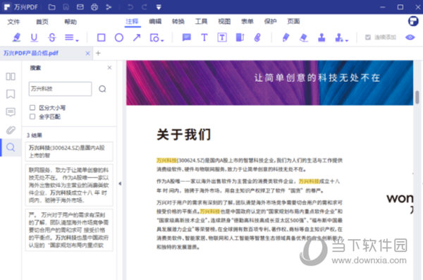The width and height of the screenshot is (423, 280).
Task: Open search result mentioning 团队清楚海外市场
Action: (69, 230)
